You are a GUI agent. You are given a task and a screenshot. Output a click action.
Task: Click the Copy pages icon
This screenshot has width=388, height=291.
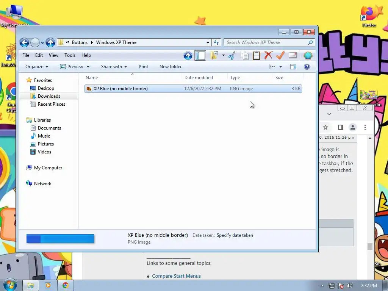click(244, 55)
